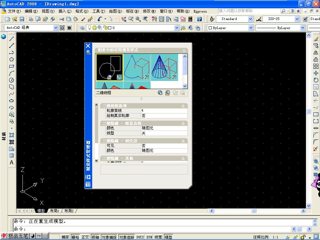
Task: Click the Help question mark icon
Action: 199,19
